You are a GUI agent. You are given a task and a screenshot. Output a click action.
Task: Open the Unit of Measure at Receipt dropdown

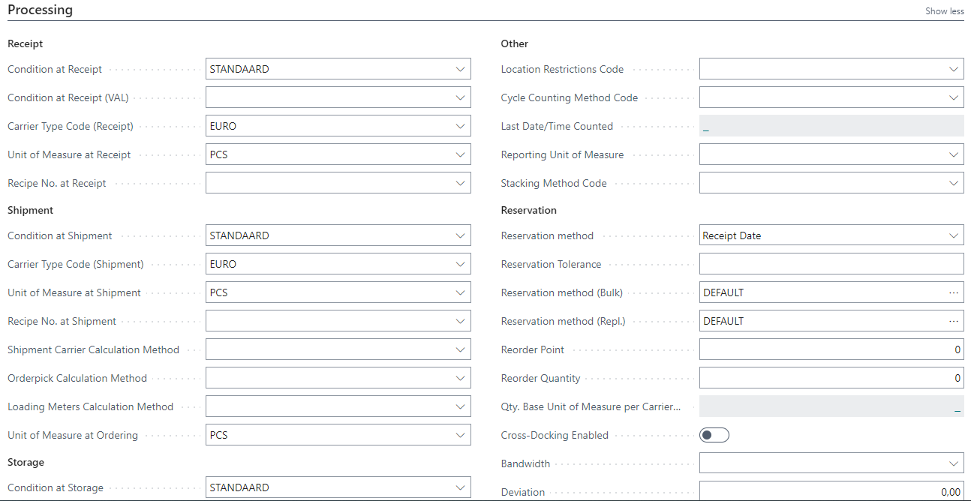click(x=461, y=154)
